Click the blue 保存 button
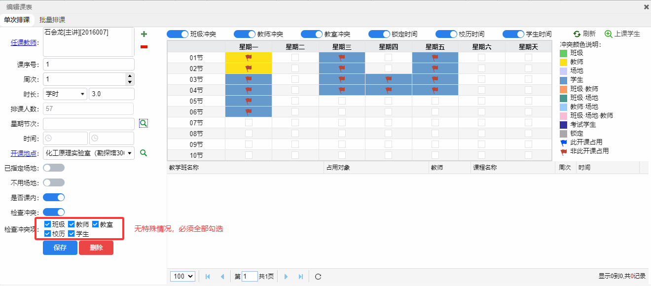 [x=60, y=248]
